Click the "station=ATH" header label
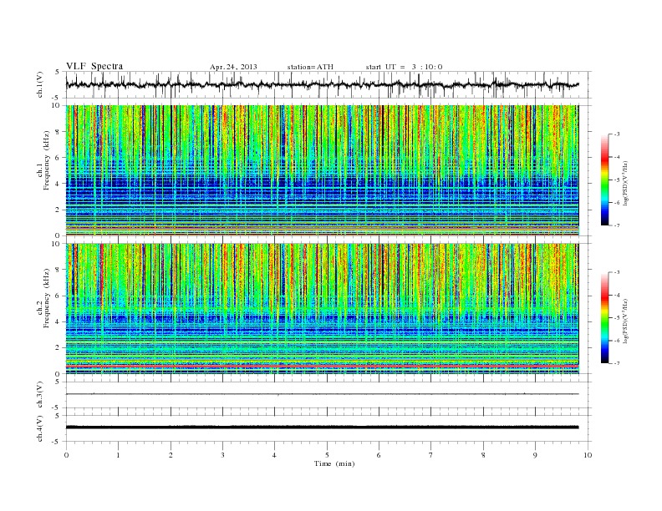 tap(310, 67)
